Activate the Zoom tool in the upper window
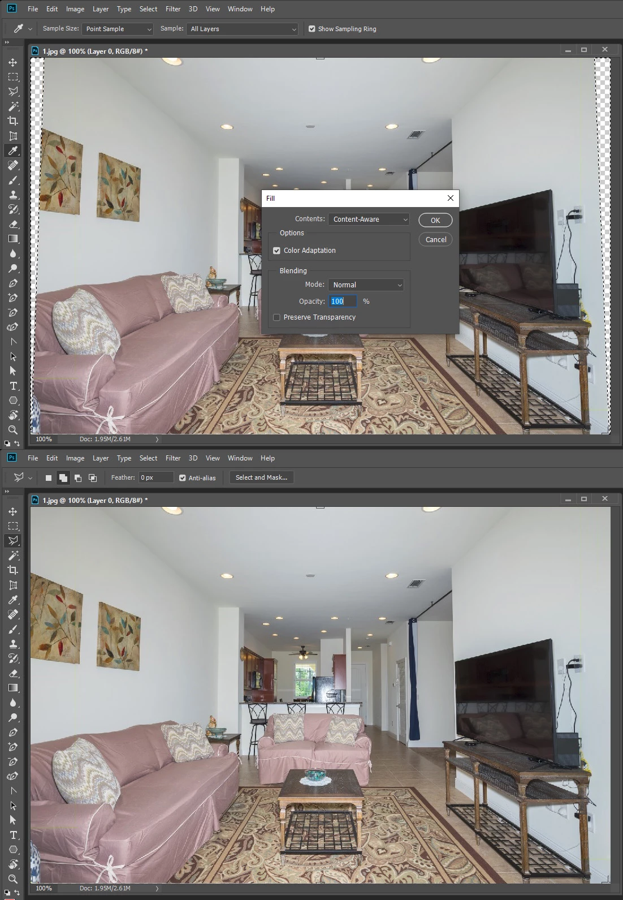Image resolution: width=623 pixels, height=900 pixels. pos(13,430)
